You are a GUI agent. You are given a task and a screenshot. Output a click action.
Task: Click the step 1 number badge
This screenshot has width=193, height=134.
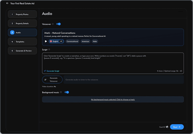point(12,14)
